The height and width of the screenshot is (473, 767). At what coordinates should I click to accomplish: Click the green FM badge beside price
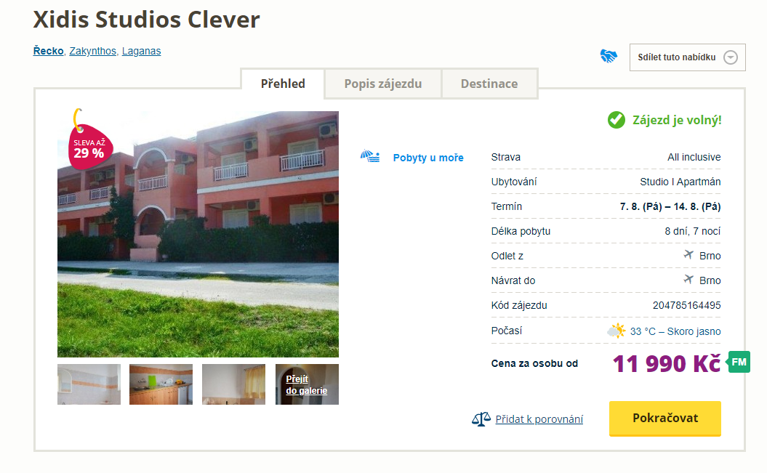[x=739, y=362]
